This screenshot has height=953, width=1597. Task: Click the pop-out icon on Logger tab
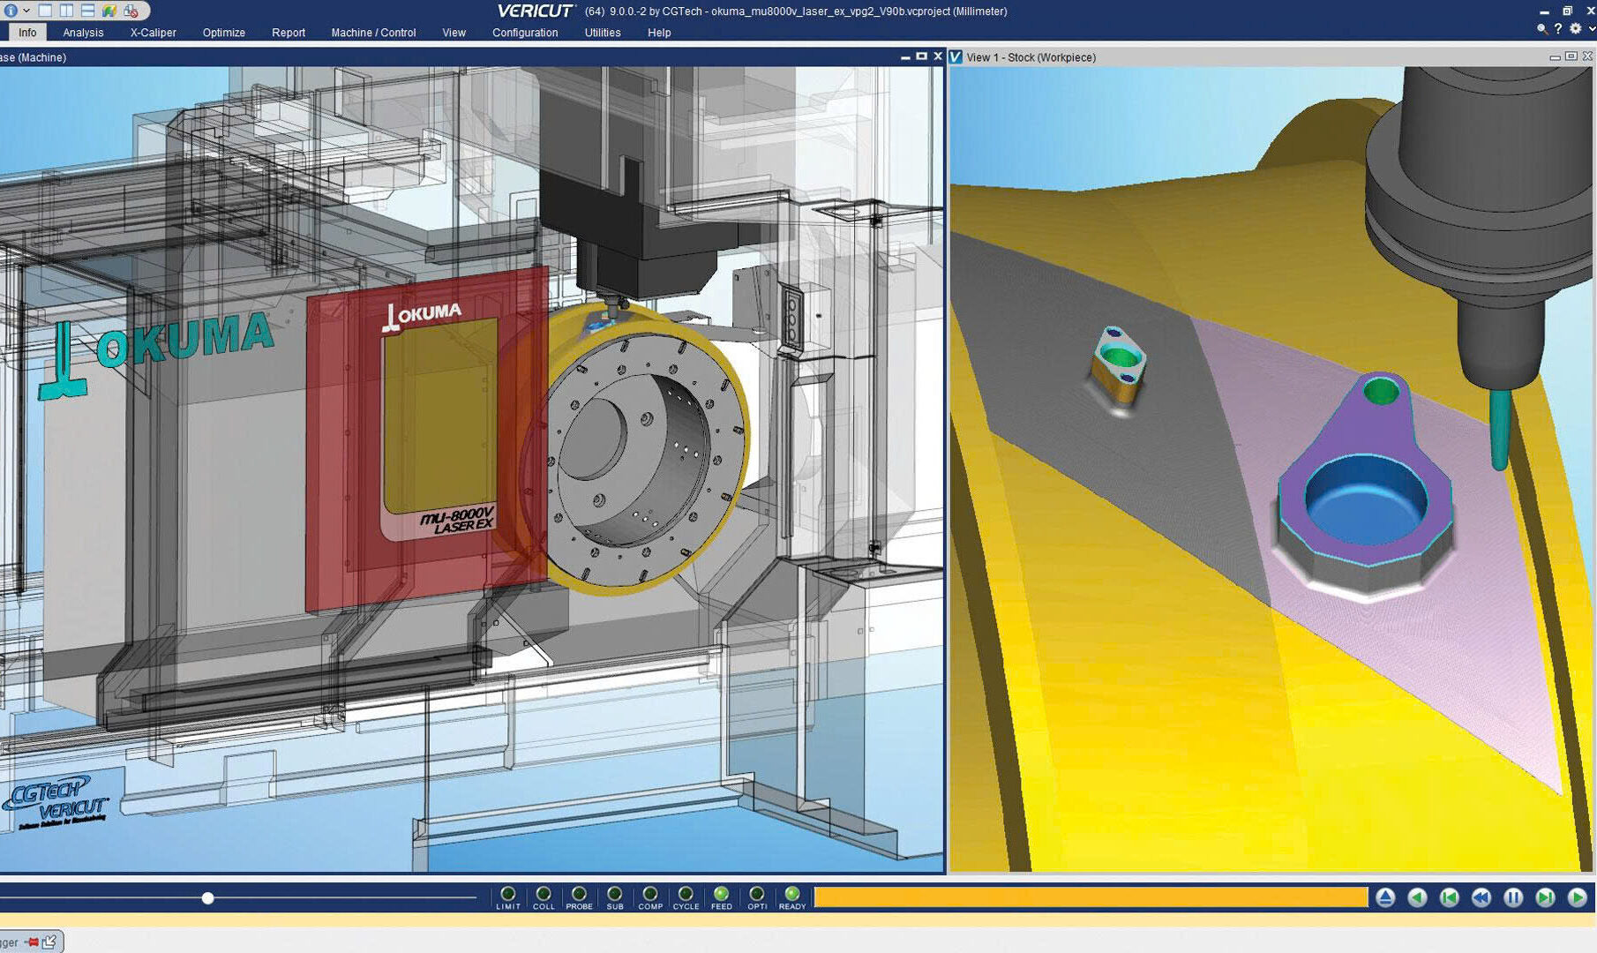coord(49,942)
